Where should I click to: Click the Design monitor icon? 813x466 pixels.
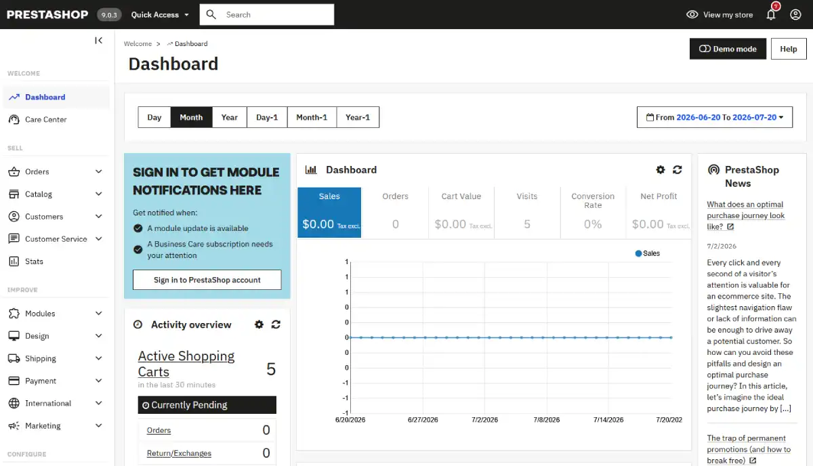click(14, 336)
